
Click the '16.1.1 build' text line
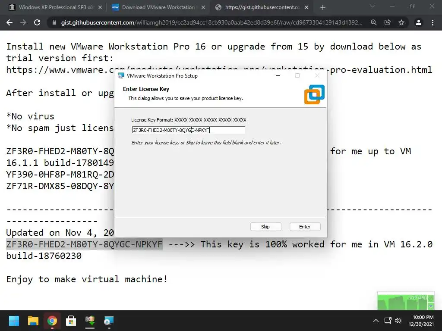[x=60, y=162]
